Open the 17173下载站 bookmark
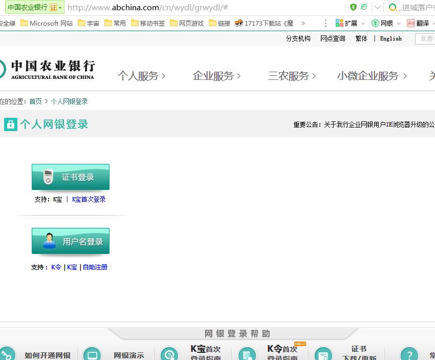The image size is (435, 360). pyautogui.click(x=264, y=23)
